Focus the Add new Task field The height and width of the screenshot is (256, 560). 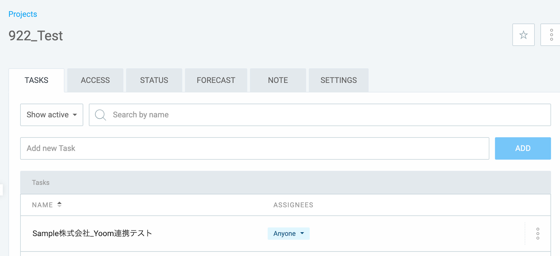click(x=254, y=148)
